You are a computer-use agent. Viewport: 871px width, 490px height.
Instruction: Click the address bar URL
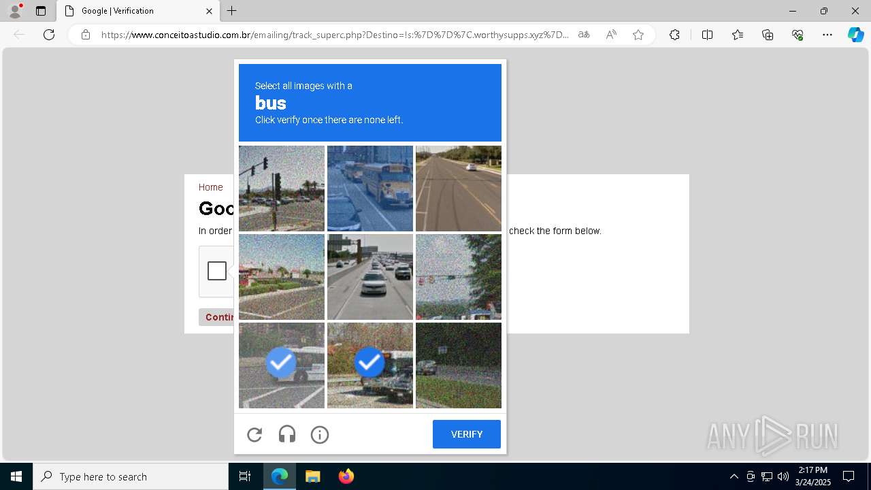(335, 35)
